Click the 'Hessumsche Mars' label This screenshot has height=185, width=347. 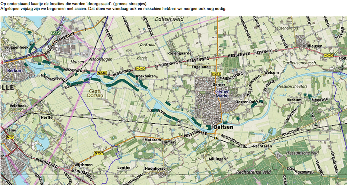292,86
